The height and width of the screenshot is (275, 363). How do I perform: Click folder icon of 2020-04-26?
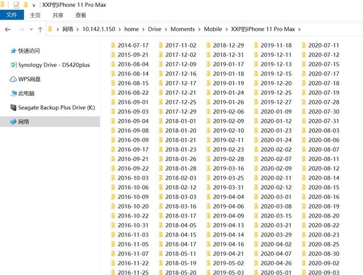[256, 263]
